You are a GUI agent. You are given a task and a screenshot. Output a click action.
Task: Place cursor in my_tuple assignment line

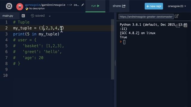pyautogui.click(x=38, y=28)
